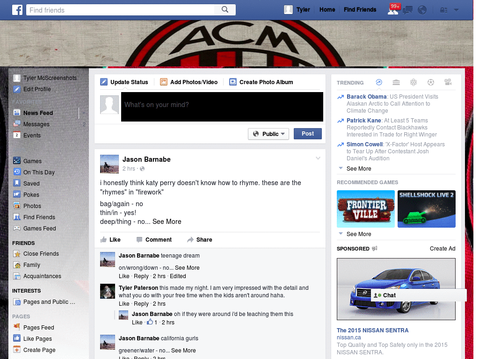Image resolution: width=479 pixels, height=359 pixels.
Task: Open the notifications globe icon
Action: (x=422, y=10)
